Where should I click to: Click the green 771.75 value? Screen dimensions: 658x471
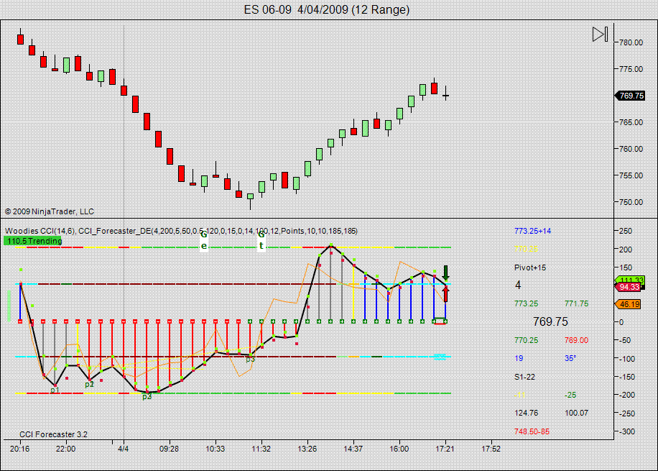pyautogui.click(x=576, y=303)
